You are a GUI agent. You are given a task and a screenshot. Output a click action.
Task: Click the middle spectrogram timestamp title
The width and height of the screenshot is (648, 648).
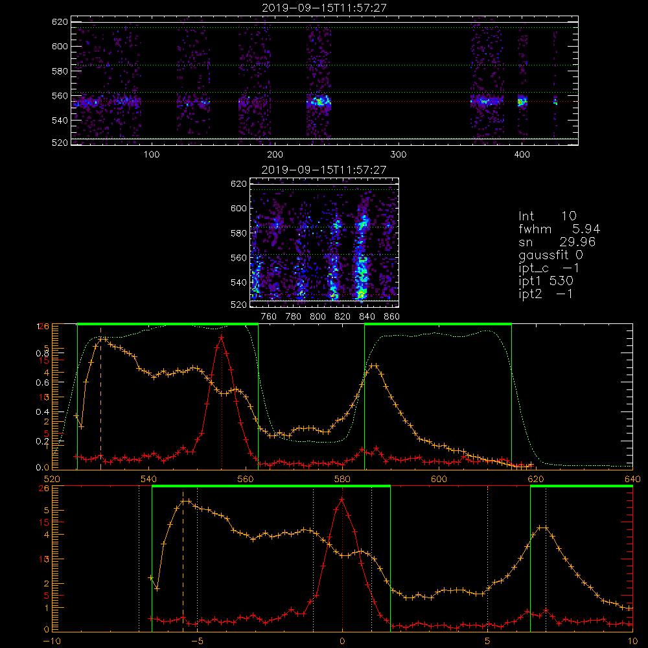(324, 170)
